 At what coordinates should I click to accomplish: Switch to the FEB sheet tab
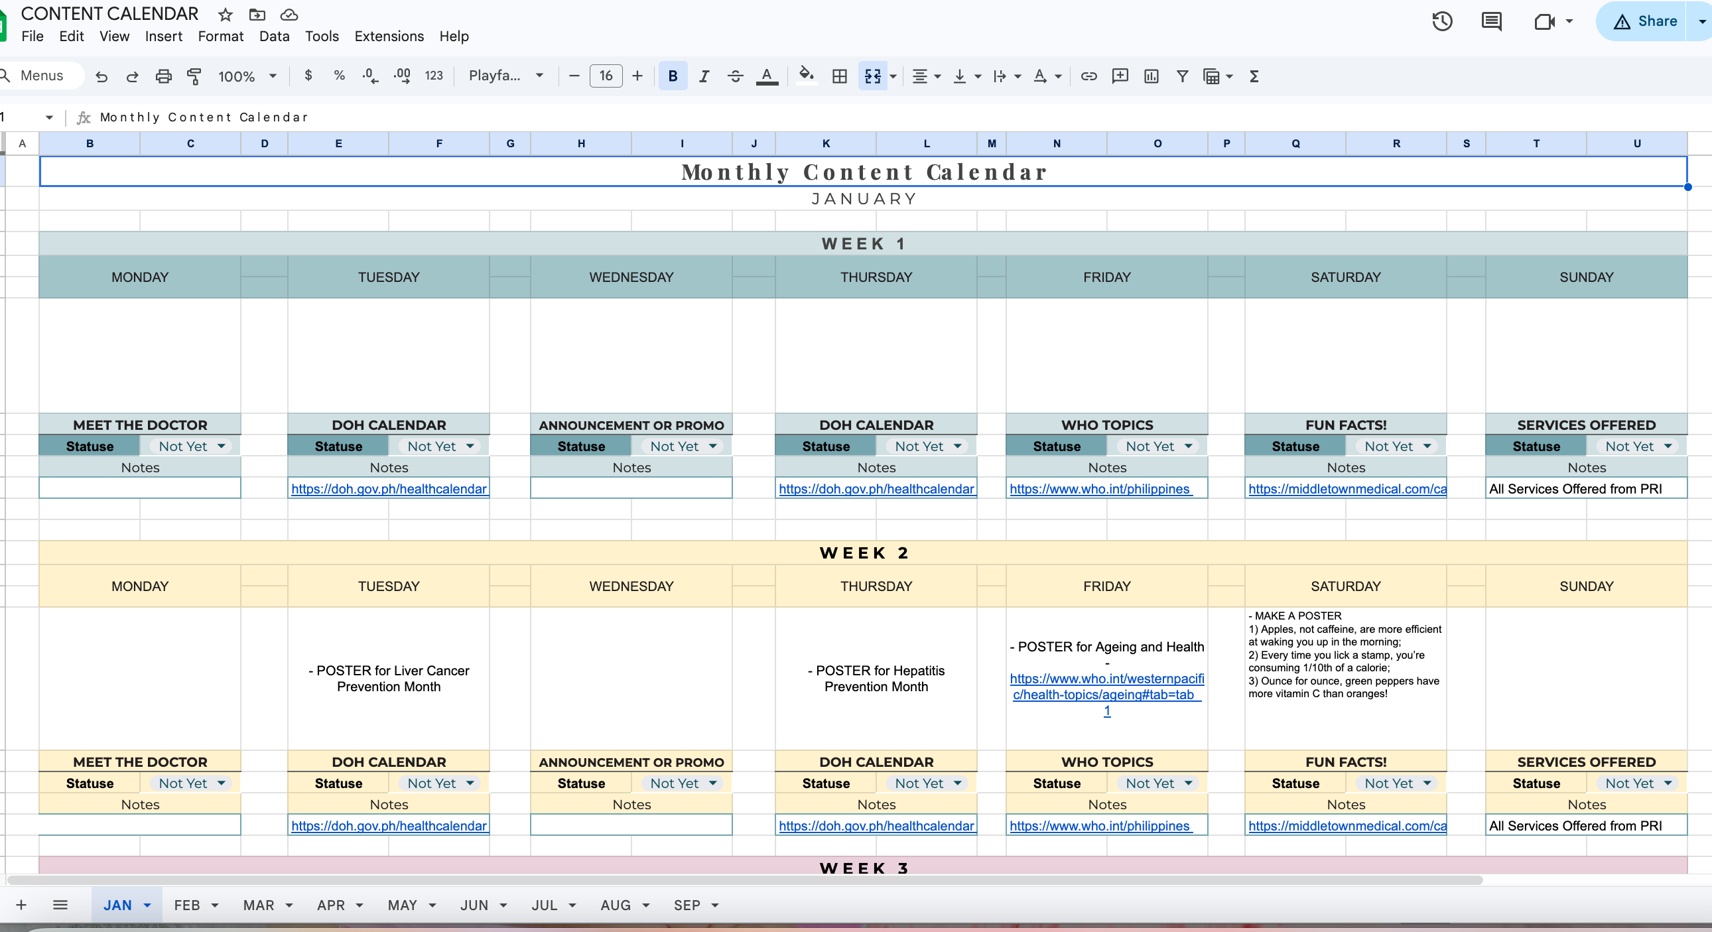click(x=187, y=905)
